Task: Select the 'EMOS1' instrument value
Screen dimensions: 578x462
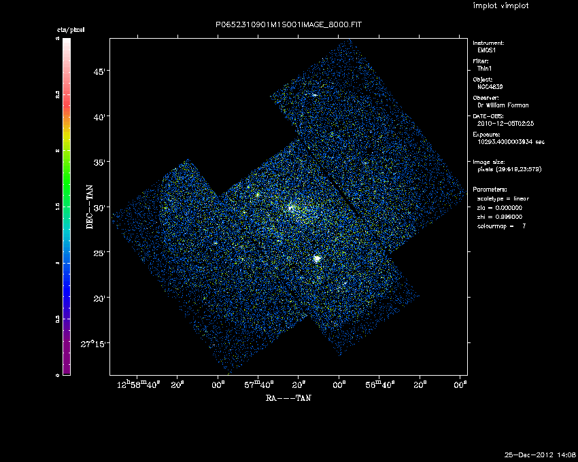Action: pos(487,50)
